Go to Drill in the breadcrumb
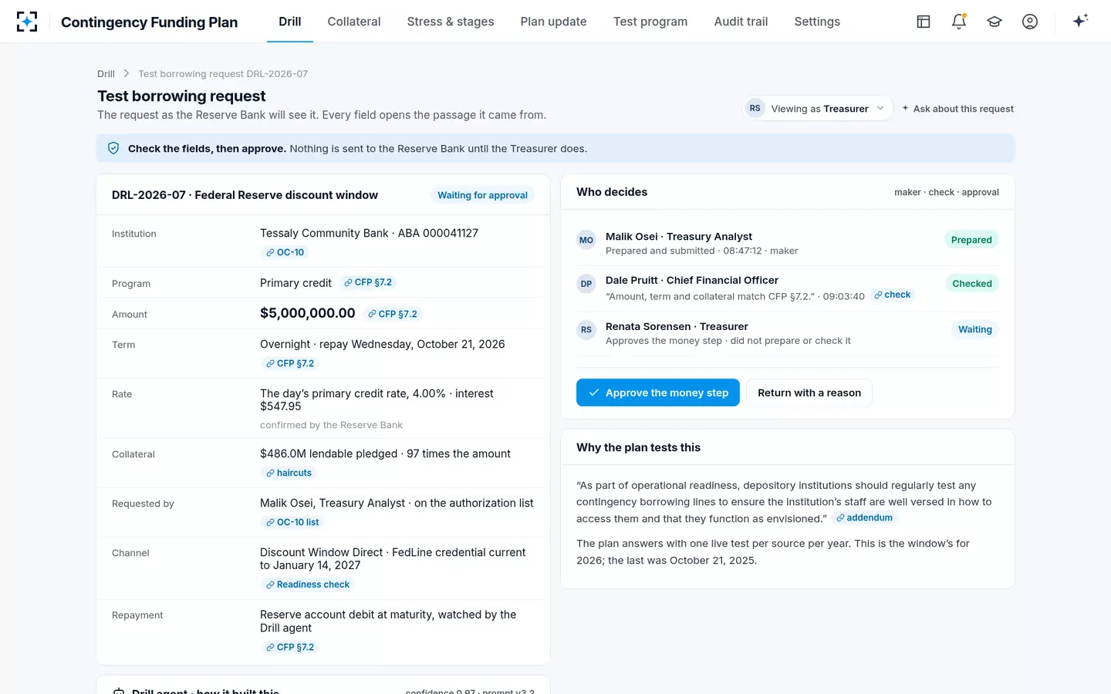The height and width of the screenshot is (694, 1111). point(106,74)
